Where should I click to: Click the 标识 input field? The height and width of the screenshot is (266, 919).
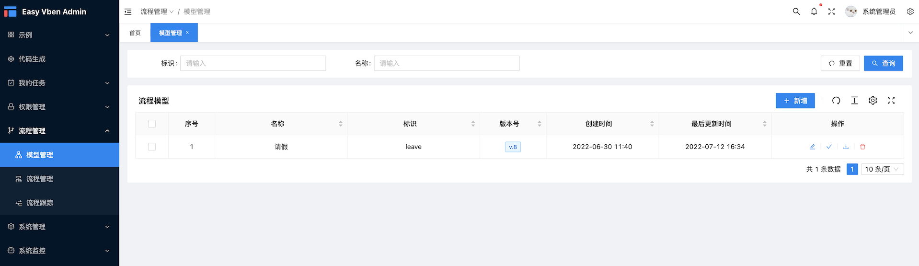[x=253, y=63]
